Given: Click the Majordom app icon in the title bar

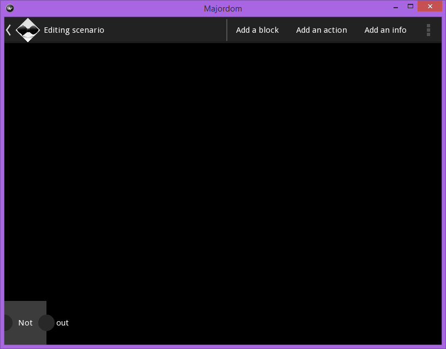Looking at the screenshot, I should pos(9,8).
